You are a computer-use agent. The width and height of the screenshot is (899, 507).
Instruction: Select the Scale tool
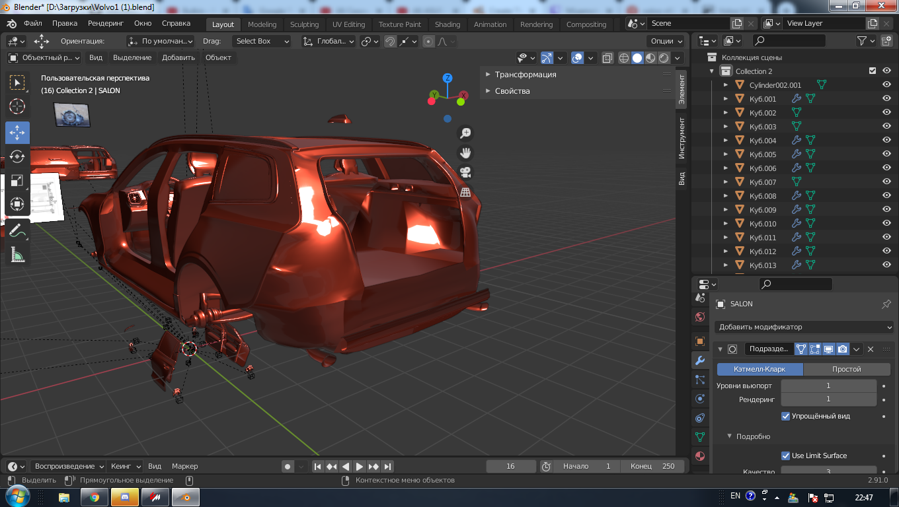[x=17, y=180]
